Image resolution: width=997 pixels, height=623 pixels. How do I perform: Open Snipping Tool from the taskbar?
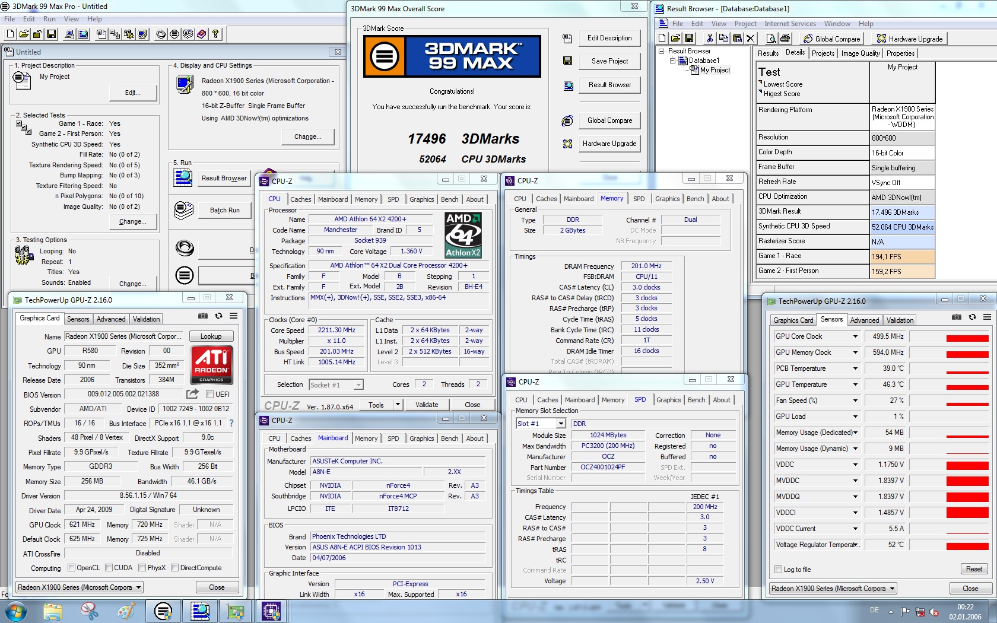pos(90,611)
